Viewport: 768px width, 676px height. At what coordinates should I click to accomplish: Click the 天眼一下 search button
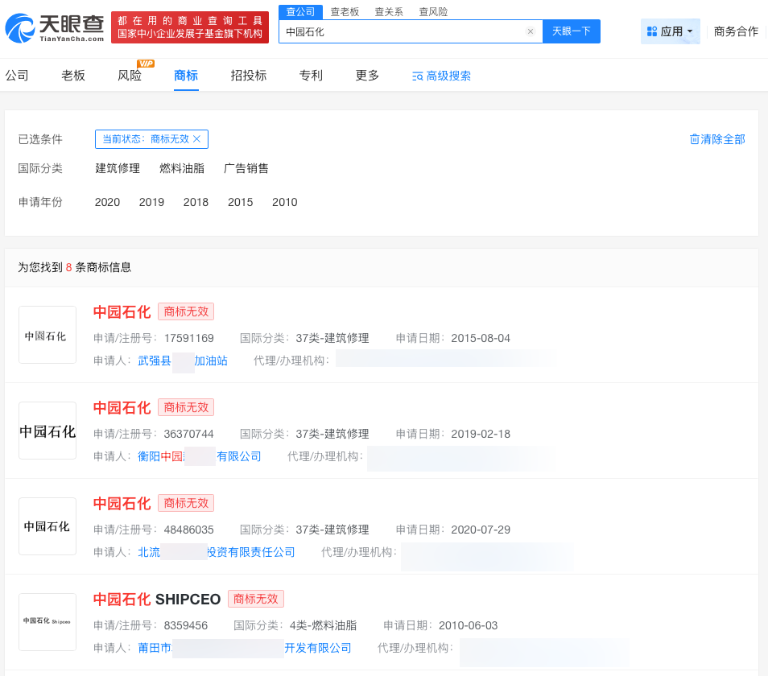[x=572, y=31]
